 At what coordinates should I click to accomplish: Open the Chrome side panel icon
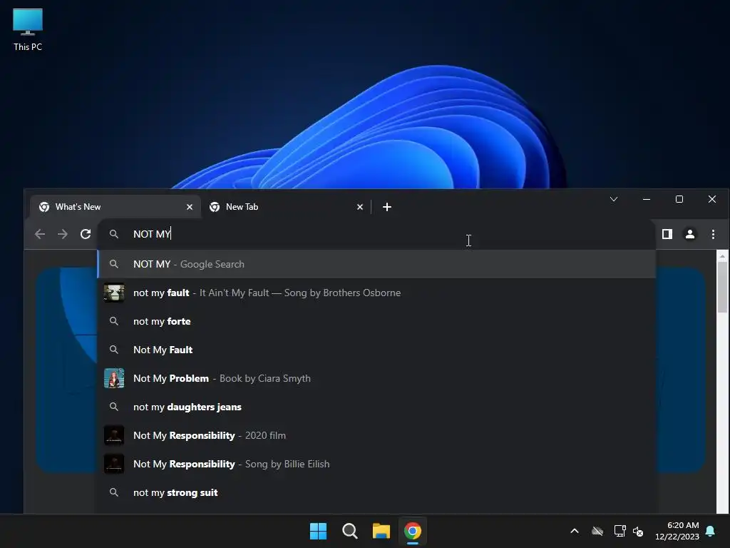tap(667, 234)
